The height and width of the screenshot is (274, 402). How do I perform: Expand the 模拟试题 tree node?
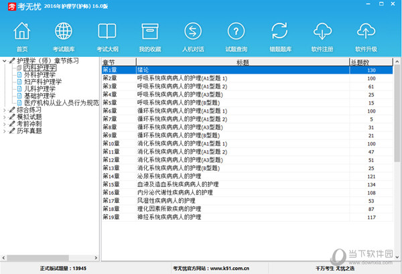click(x=5, y=117)
